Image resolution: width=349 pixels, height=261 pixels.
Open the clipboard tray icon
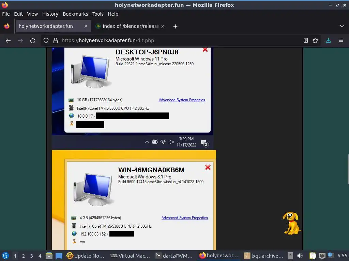coord(313,256)
